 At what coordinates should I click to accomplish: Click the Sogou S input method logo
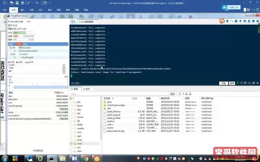pos(222,21)
